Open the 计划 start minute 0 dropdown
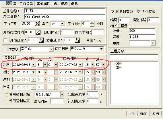Viewport: 163px width, 119px height. (x=56, y=65)
